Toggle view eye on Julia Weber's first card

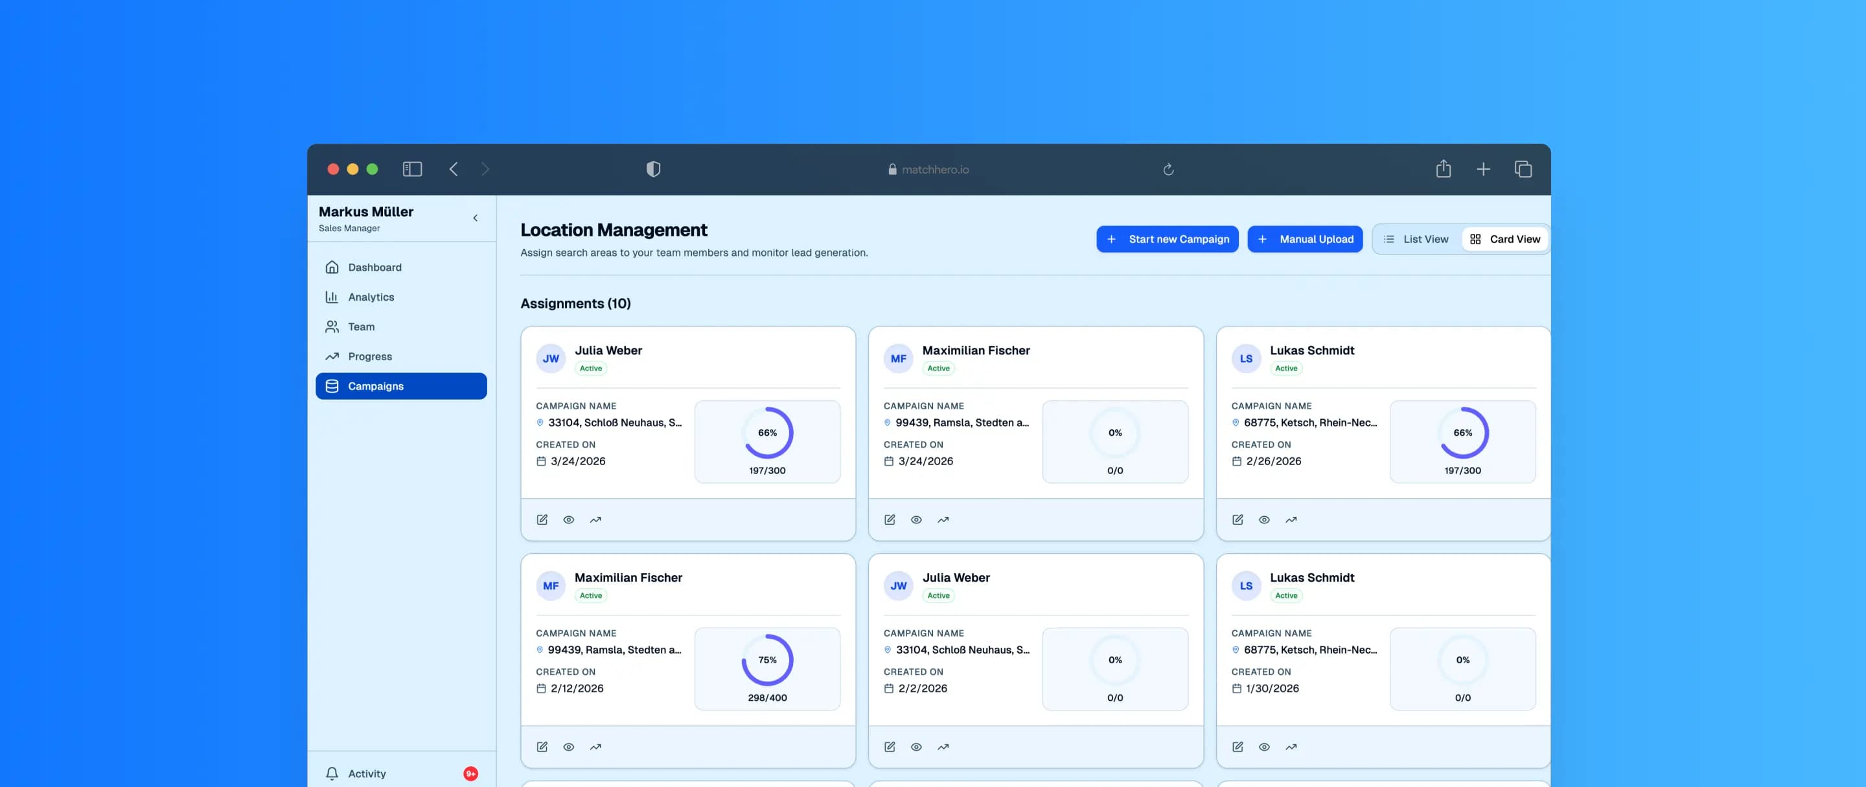tap(569, 520)
